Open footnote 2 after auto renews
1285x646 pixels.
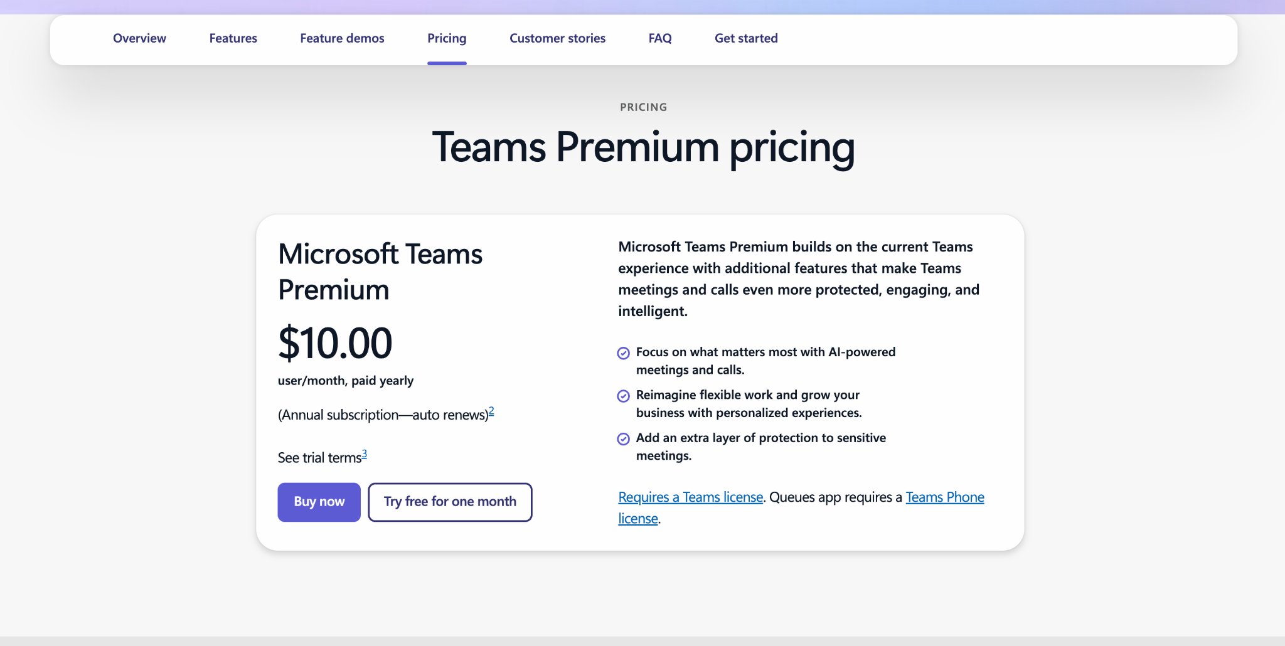point(491,411)
